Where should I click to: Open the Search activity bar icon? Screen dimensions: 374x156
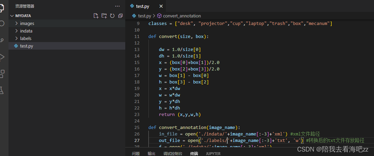tap(2, 24)
